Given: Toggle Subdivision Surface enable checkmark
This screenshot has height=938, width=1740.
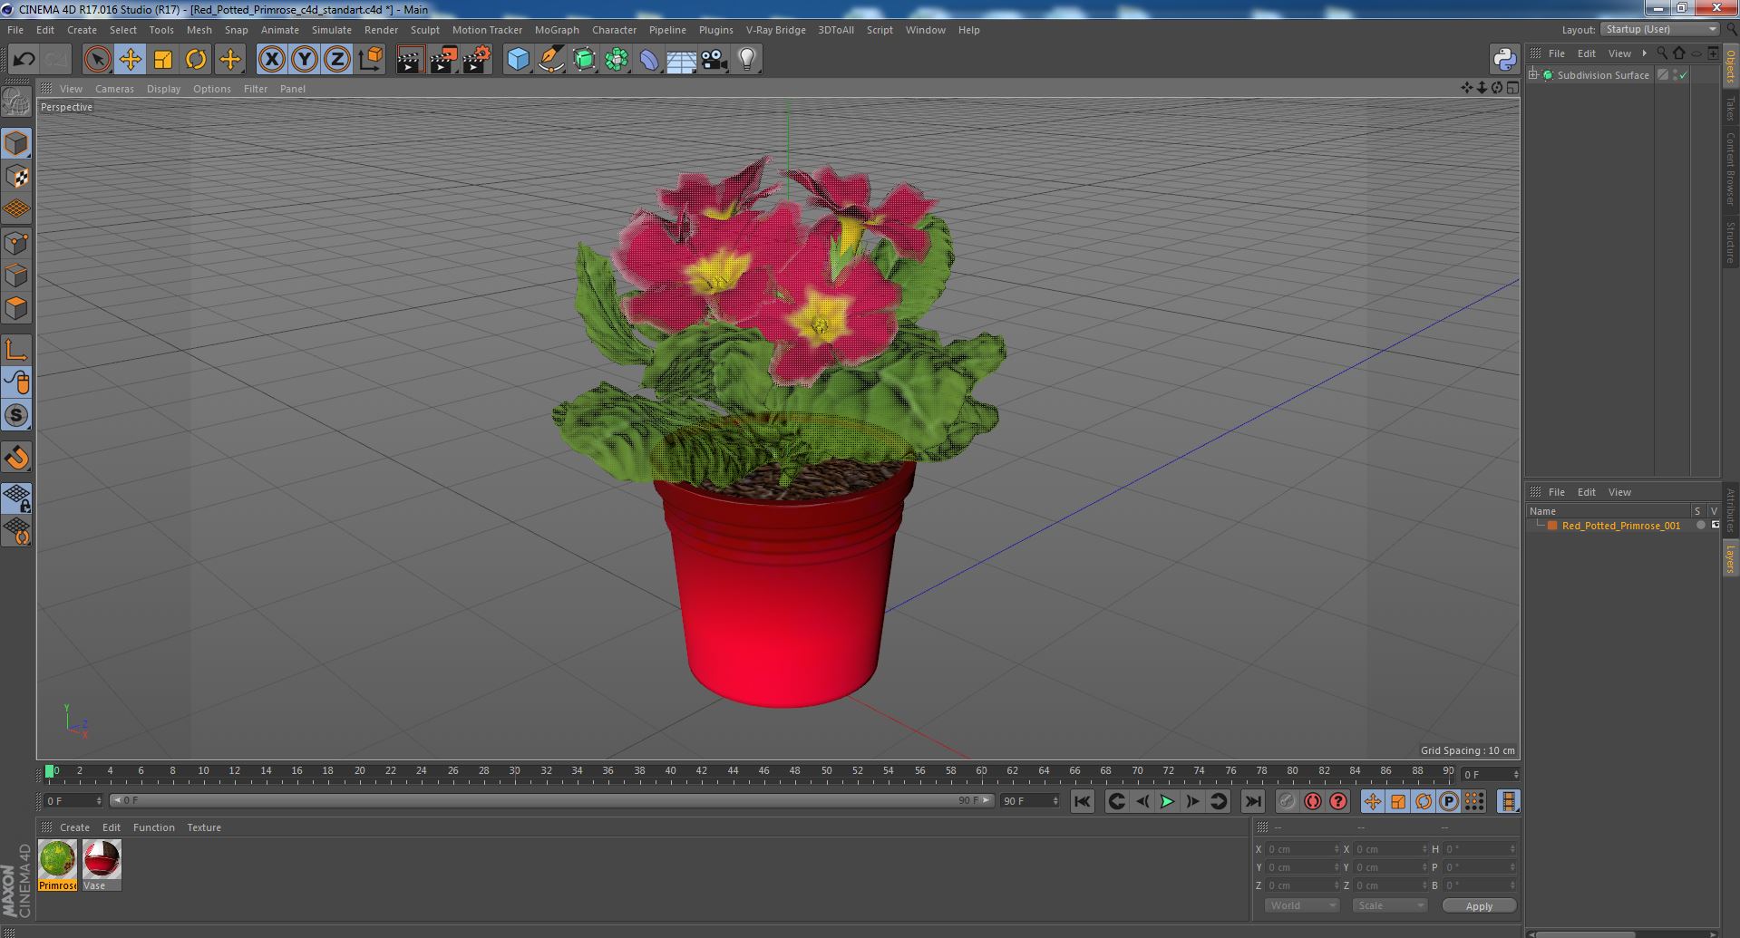Looking at the screenshot, I should tap(1684, 75).
